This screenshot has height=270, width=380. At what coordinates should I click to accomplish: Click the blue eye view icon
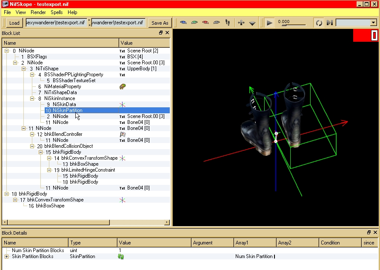pyautogui.click(x=183, y=23)
